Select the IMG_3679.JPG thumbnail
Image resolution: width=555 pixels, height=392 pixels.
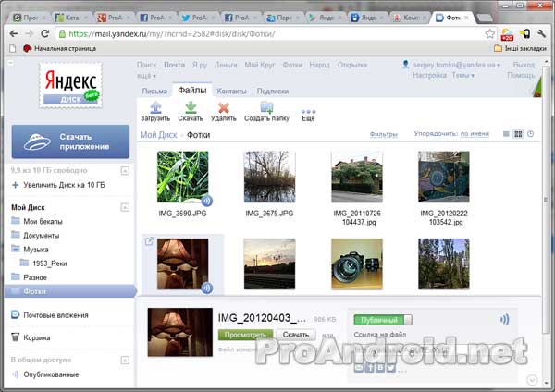[x=269, y=177]
